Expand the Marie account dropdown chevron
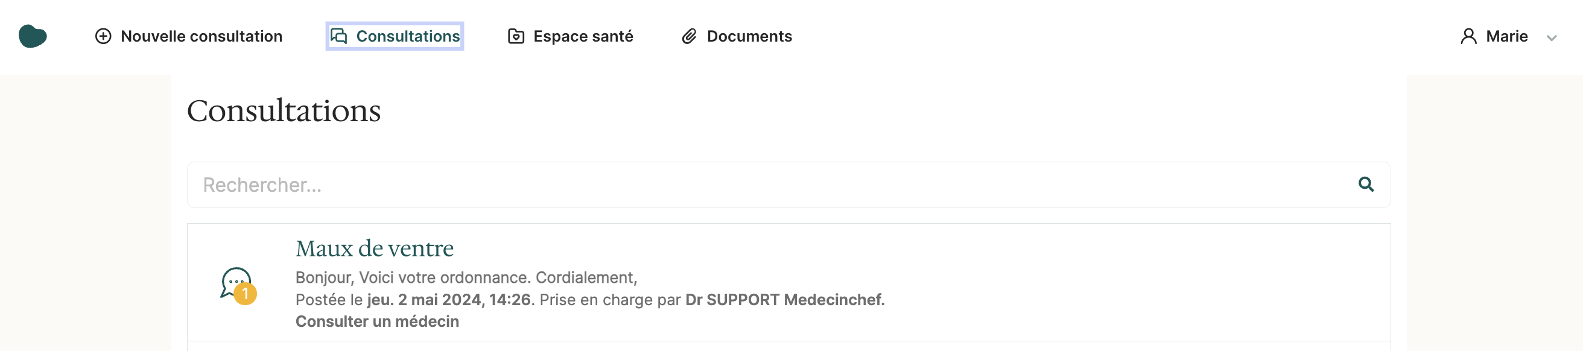 [1552, 38]
